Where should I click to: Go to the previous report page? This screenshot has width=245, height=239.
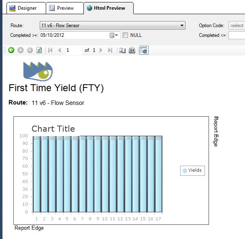tap(60, 50)
